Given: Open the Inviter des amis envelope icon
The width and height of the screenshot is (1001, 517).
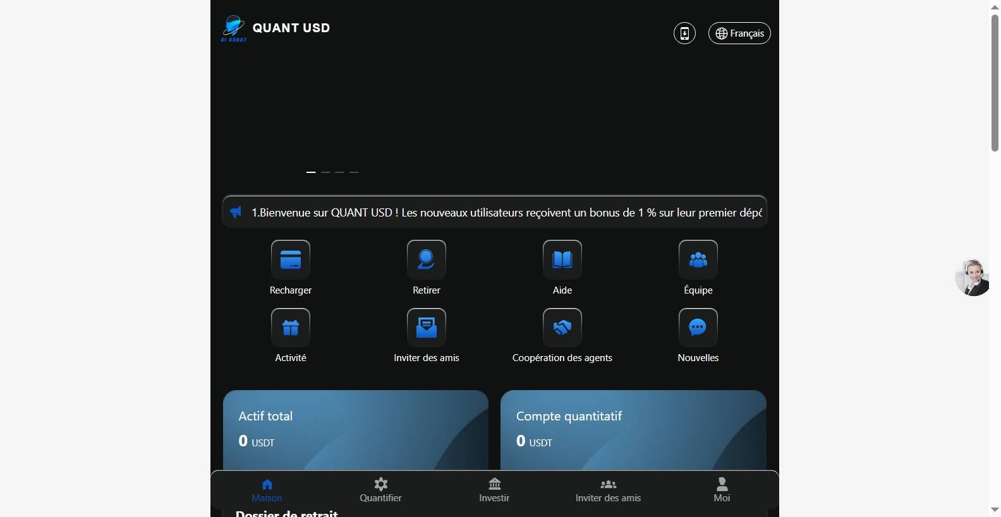Looking at the screenshot, I should (427, 327).
